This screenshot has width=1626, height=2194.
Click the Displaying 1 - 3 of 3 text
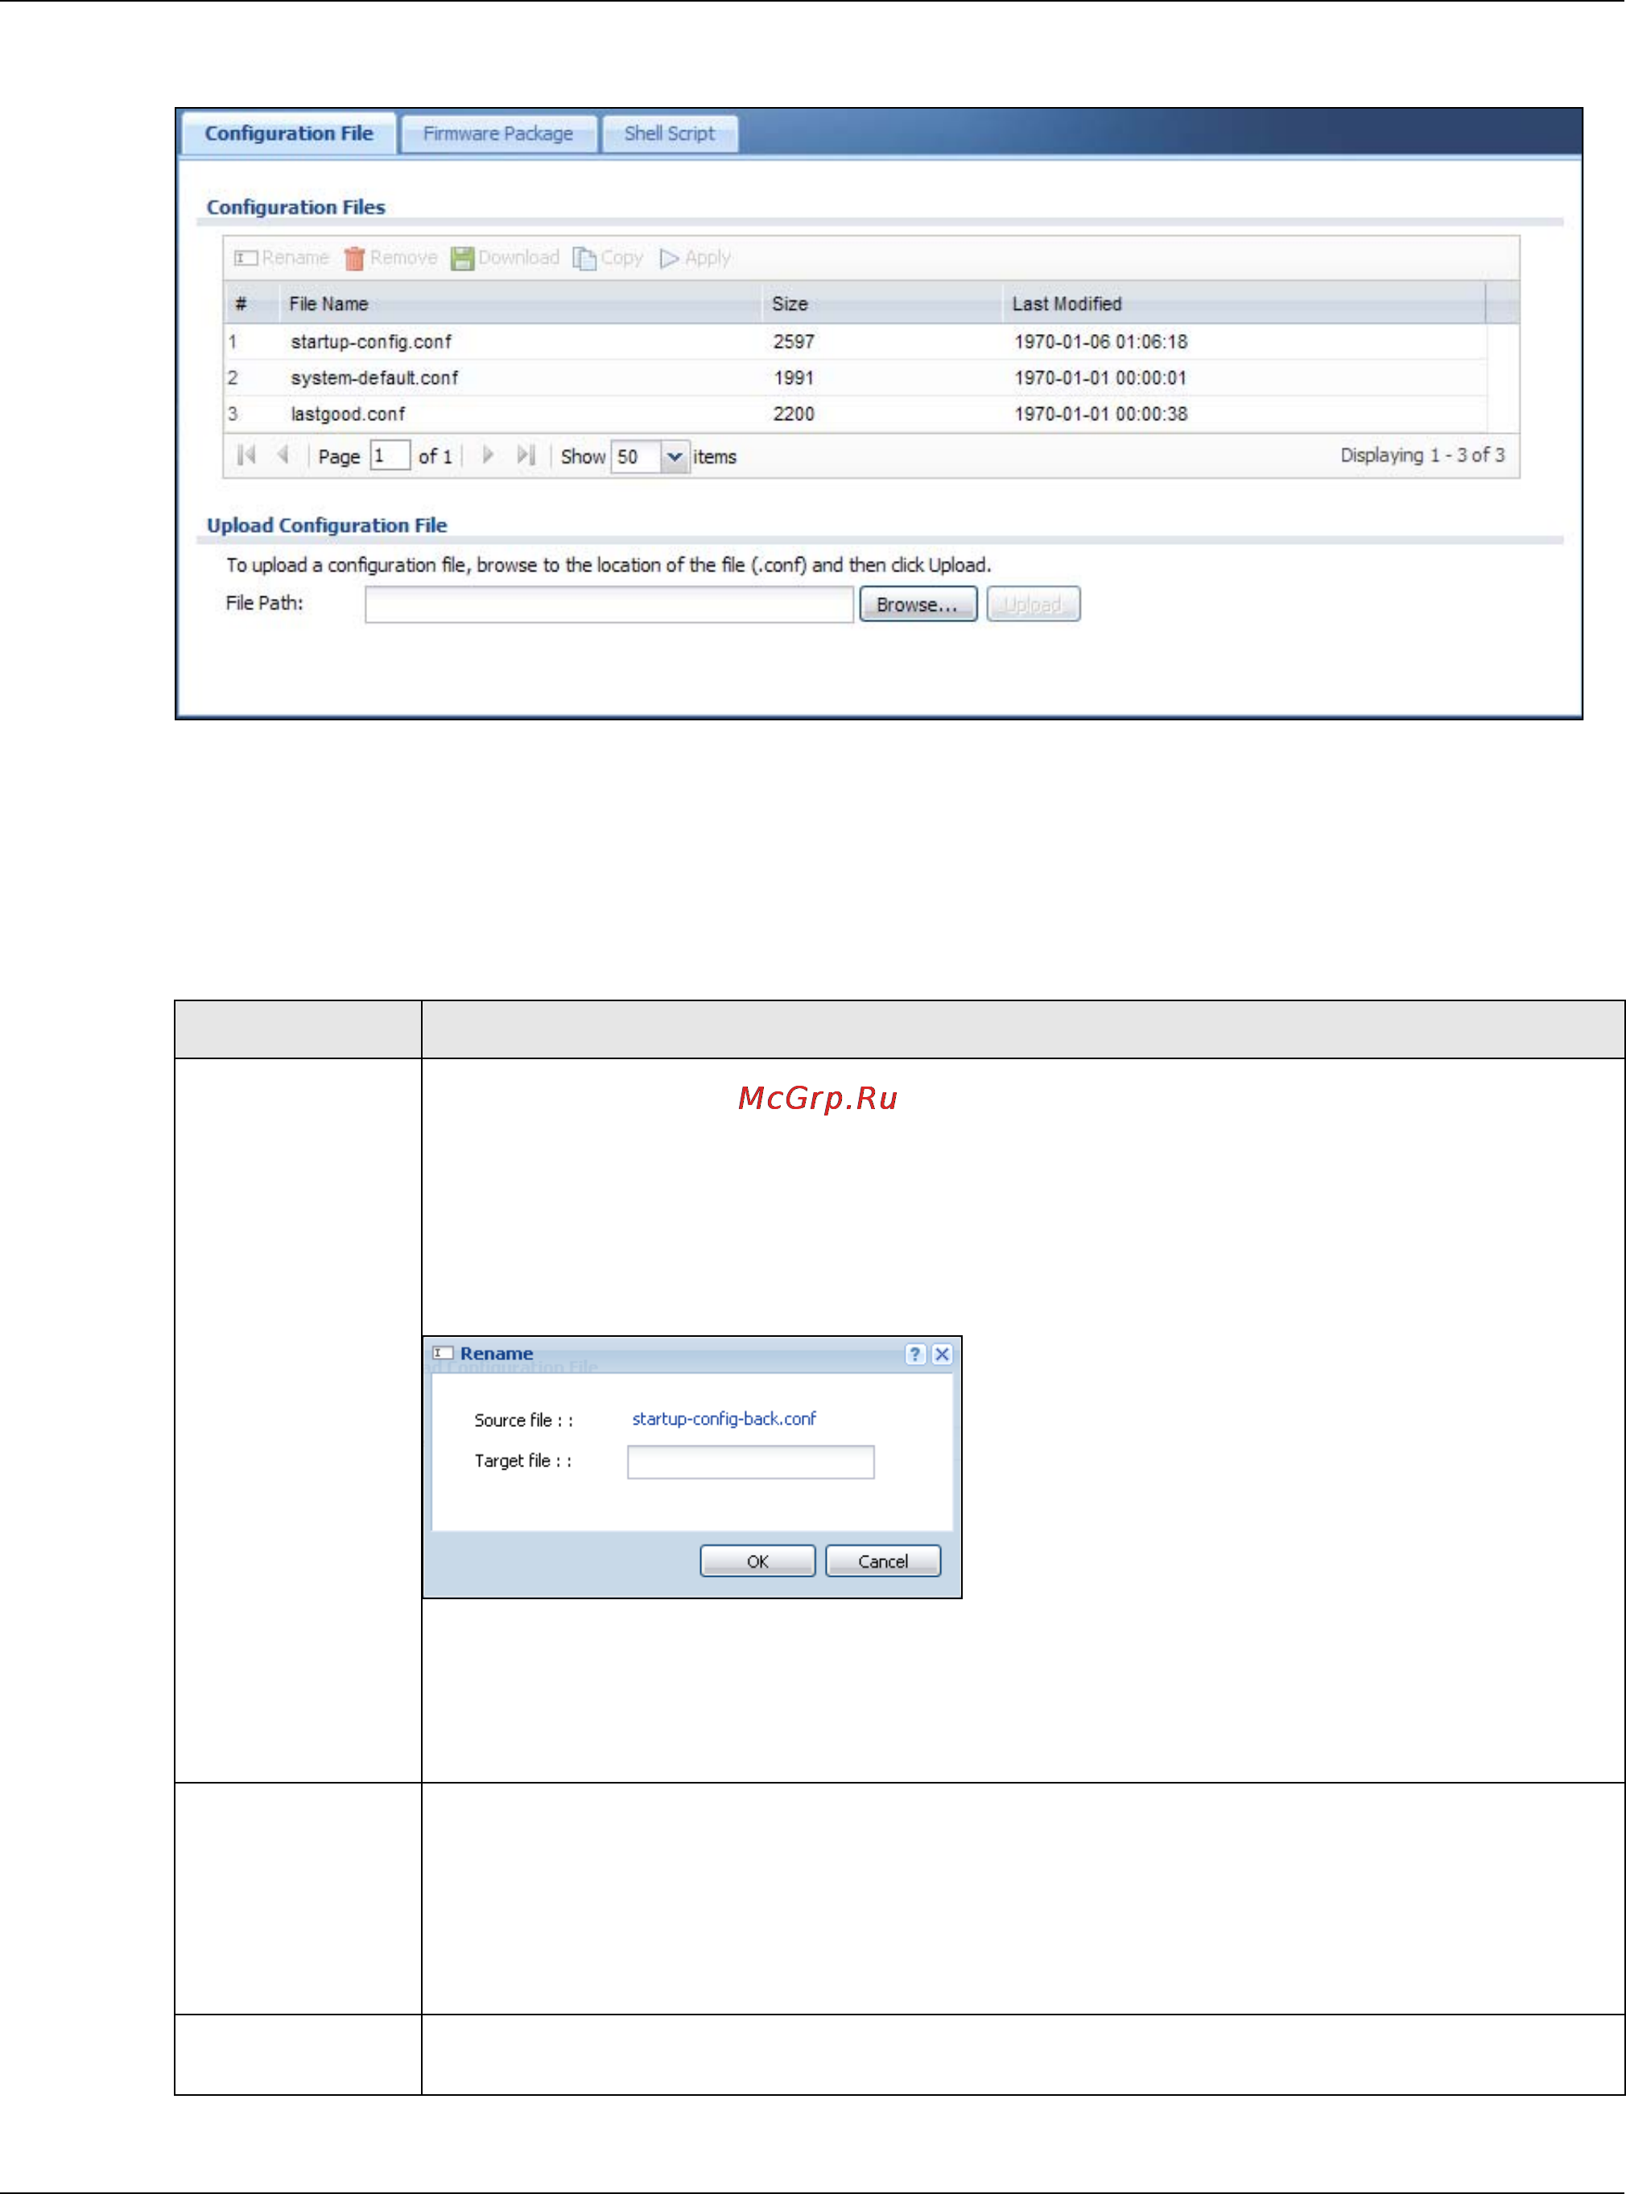(x=1422, y=456)
